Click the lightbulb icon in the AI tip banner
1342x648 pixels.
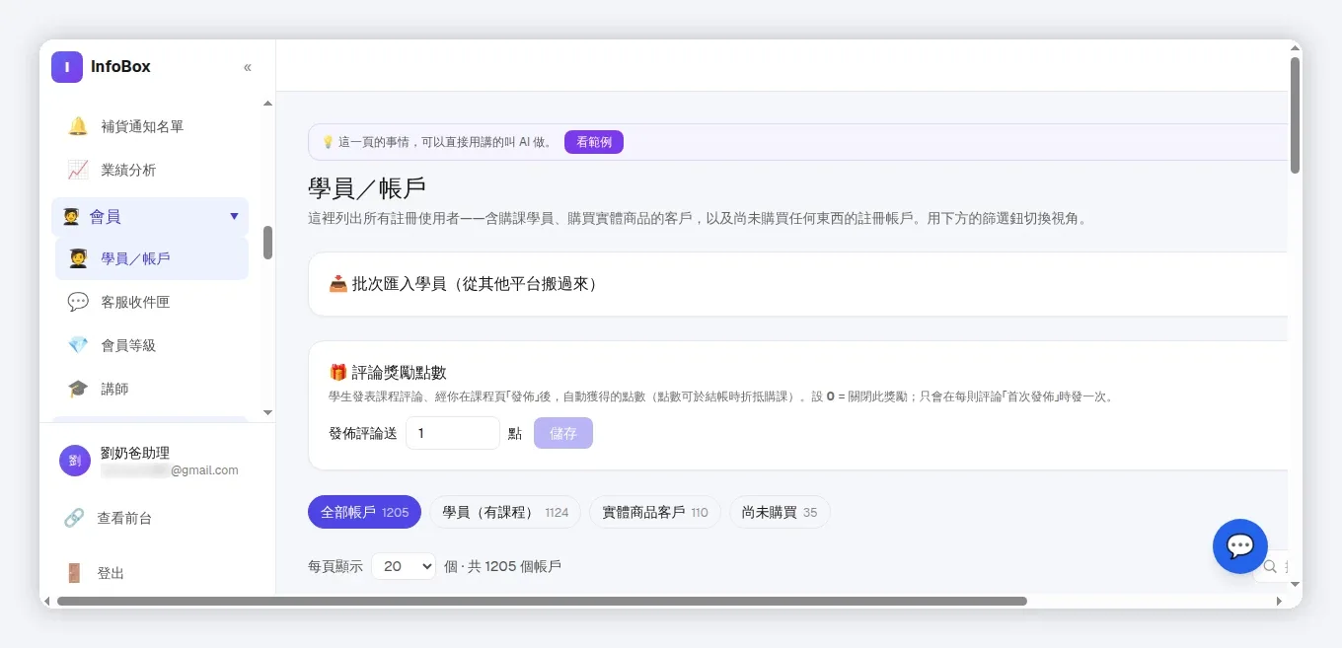click(x=328, y=142)
